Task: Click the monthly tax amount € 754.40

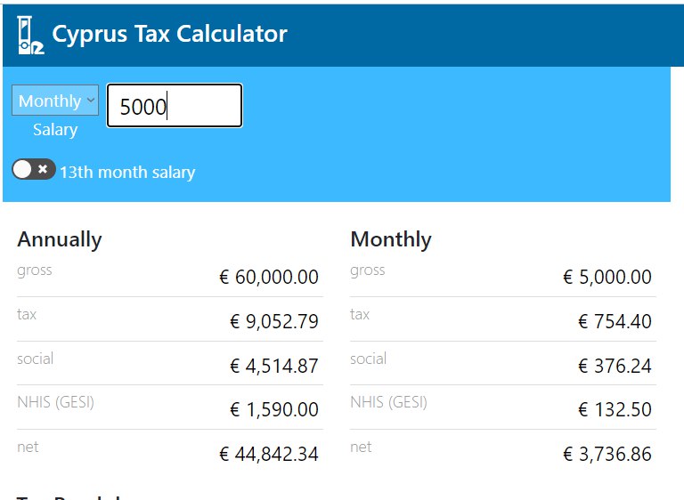Action: tap(615, 322)
